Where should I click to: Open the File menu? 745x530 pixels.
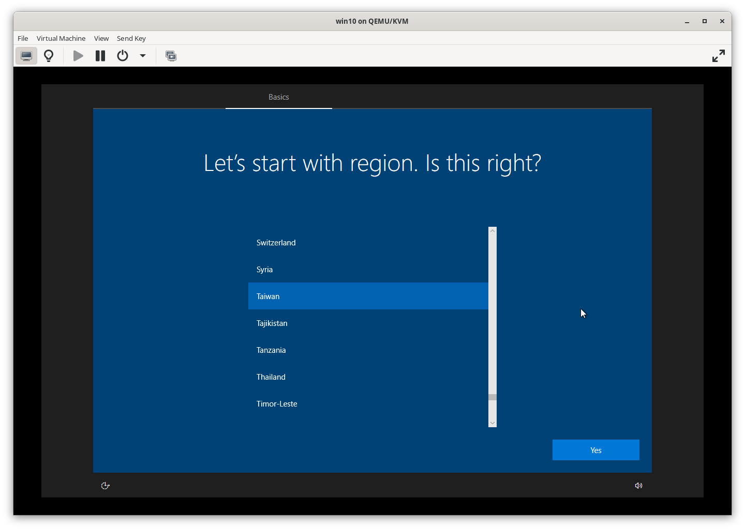[23, 38]
